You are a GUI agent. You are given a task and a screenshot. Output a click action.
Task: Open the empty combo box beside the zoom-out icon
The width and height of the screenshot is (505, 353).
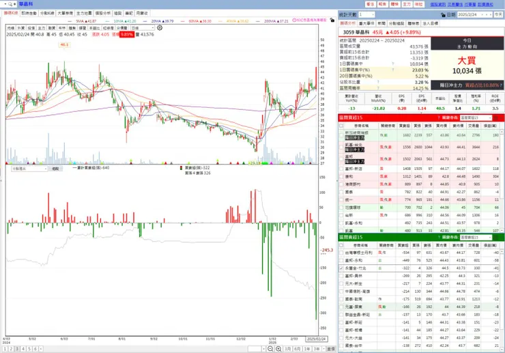tap(257, 349)
